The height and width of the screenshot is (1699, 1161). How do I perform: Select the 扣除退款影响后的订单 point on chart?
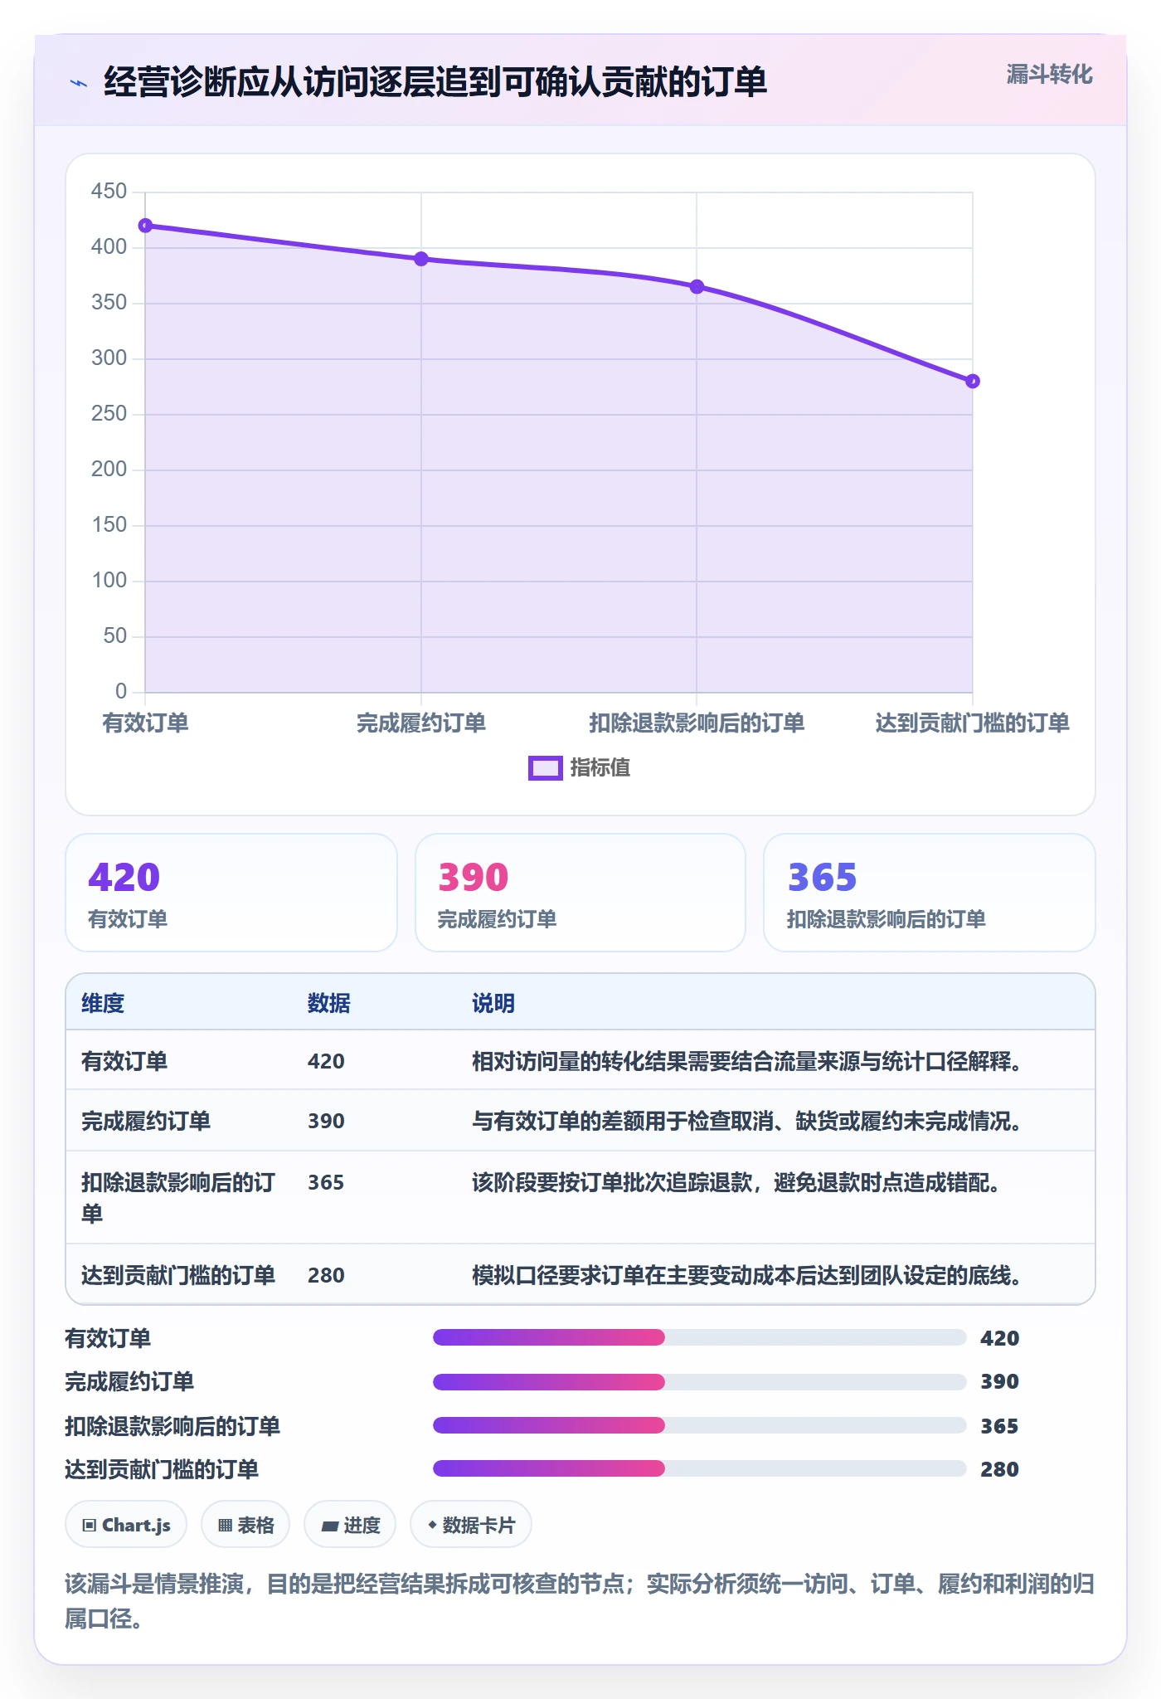697,287
